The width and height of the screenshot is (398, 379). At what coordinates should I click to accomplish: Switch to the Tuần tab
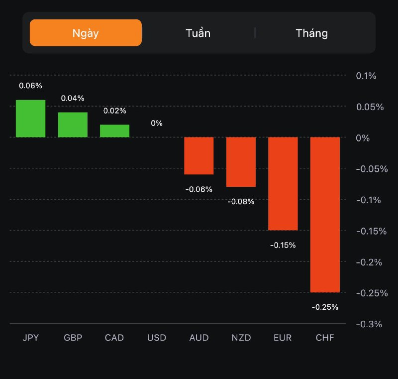pyautogui.click(x=198, y=33)
